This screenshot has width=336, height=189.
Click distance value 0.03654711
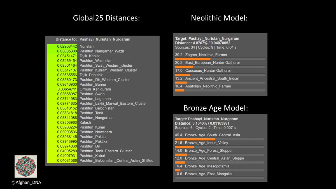[x=67, y=89]
